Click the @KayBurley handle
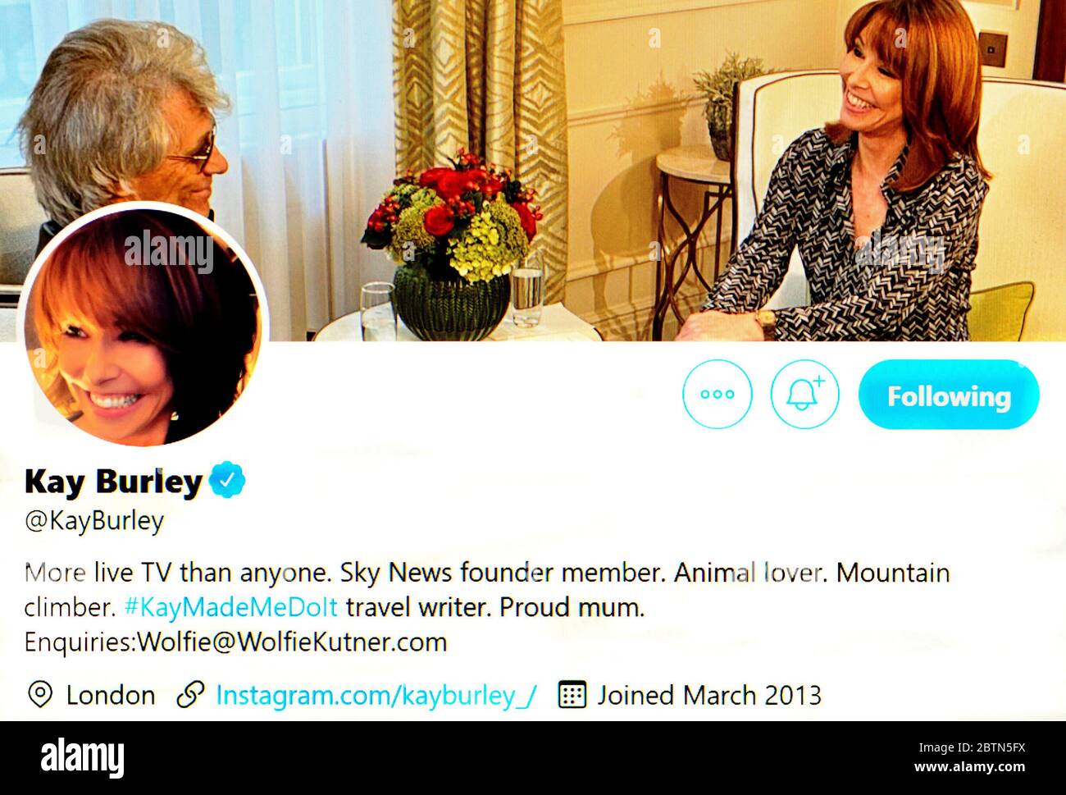 click(x=94, y=521)
